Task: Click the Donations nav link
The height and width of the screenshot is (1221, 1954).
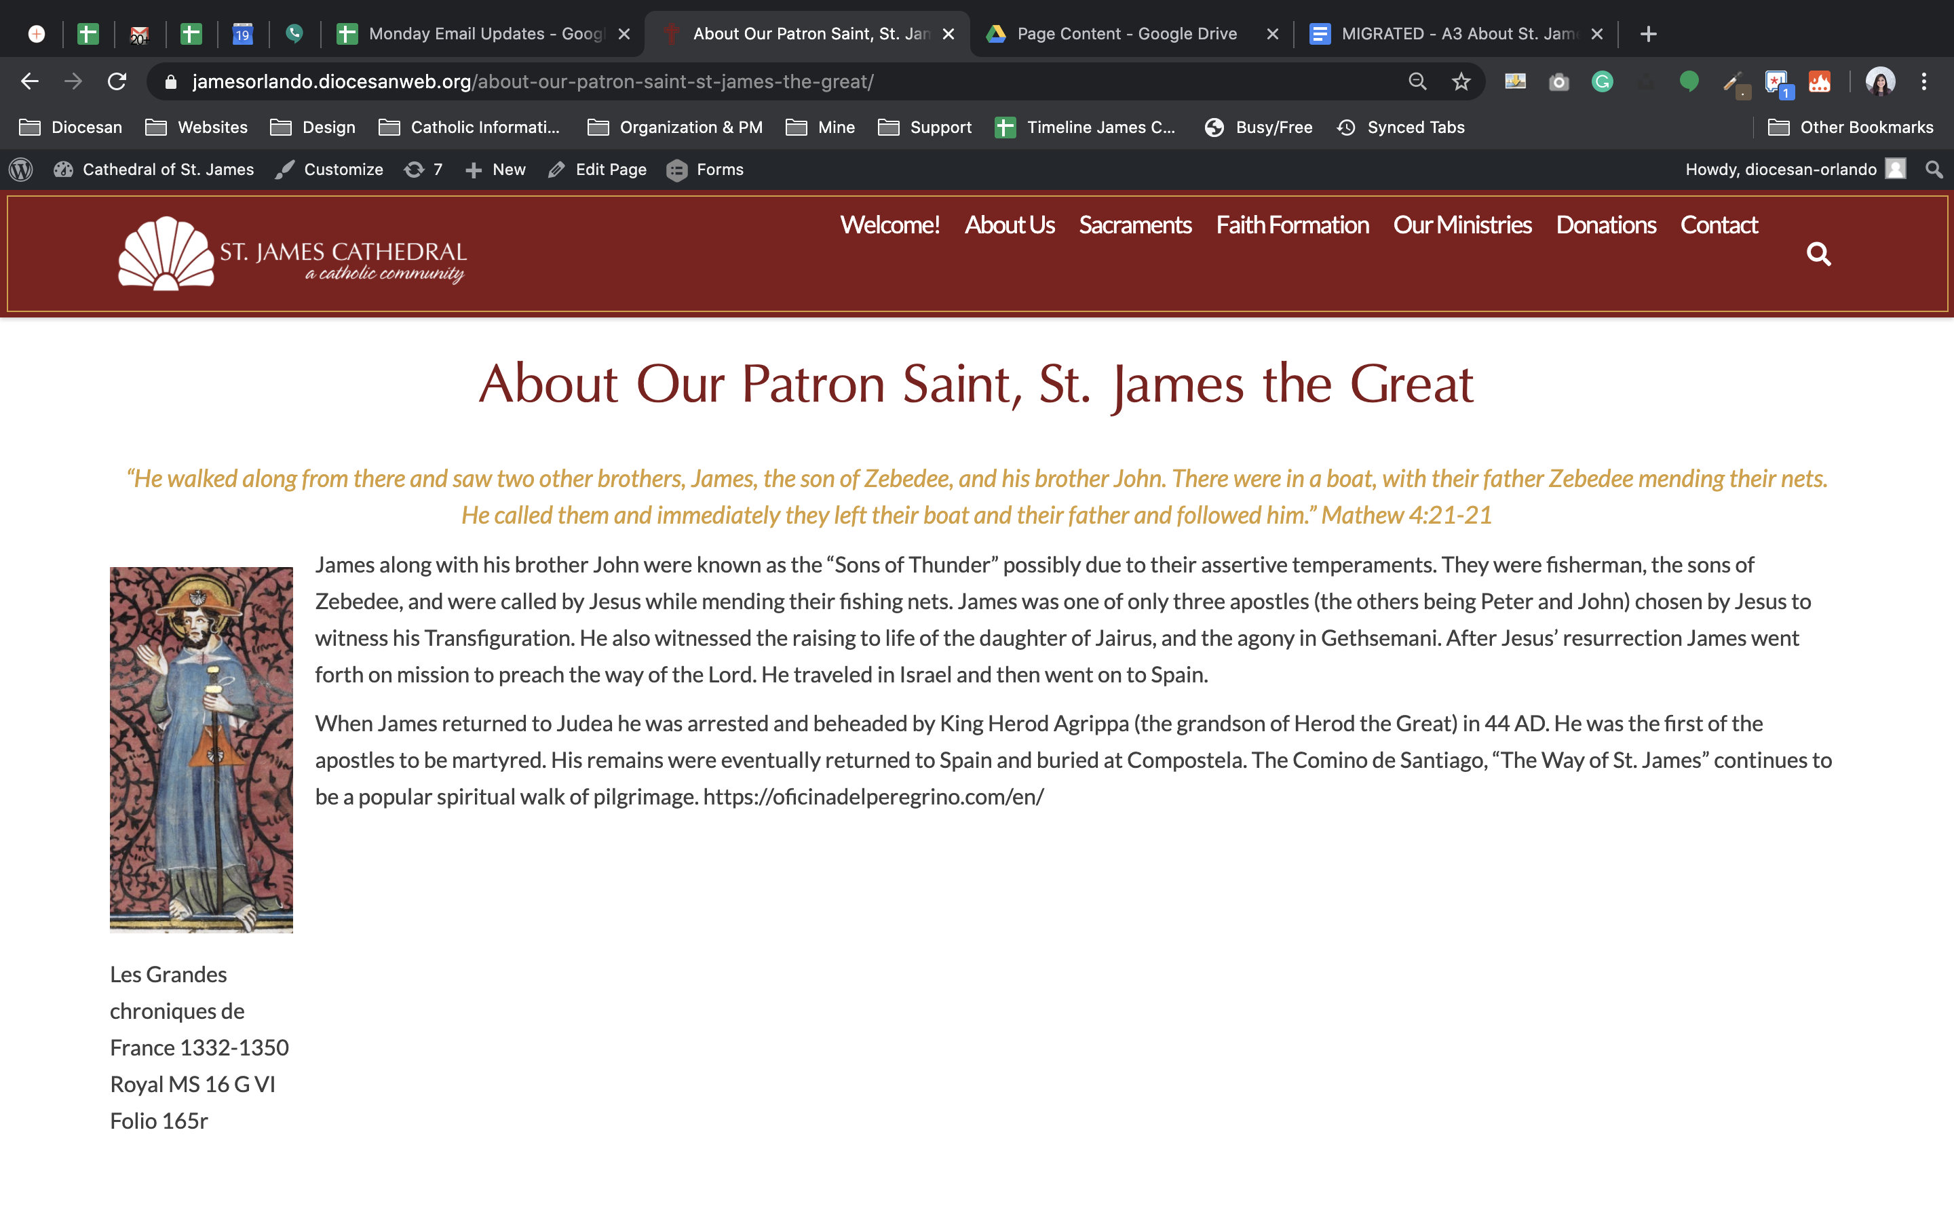Action: click(1605, 225)
